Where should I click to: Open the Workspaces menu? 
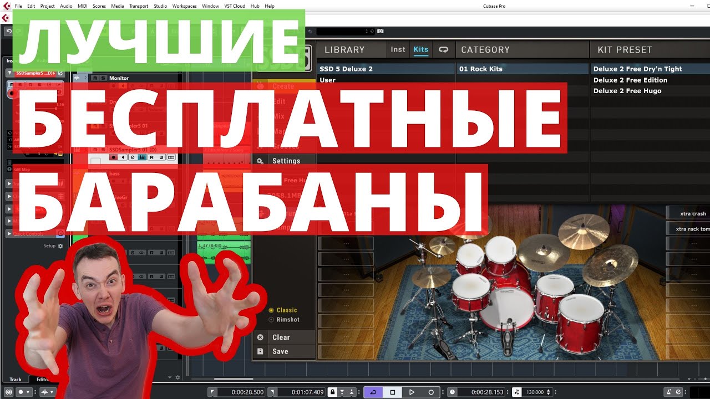point(184,6)
